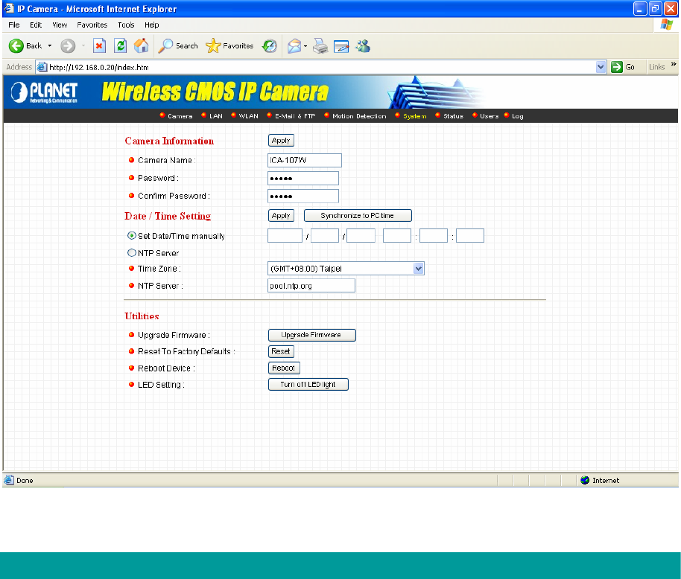Open the address bar dropdown arrow
This screenshot has width=681, height=579.
(601, 67)
